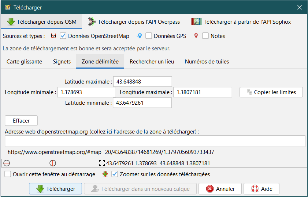Enable the Notes checkbox
308x197 pixels.
[x=205, y=36]
